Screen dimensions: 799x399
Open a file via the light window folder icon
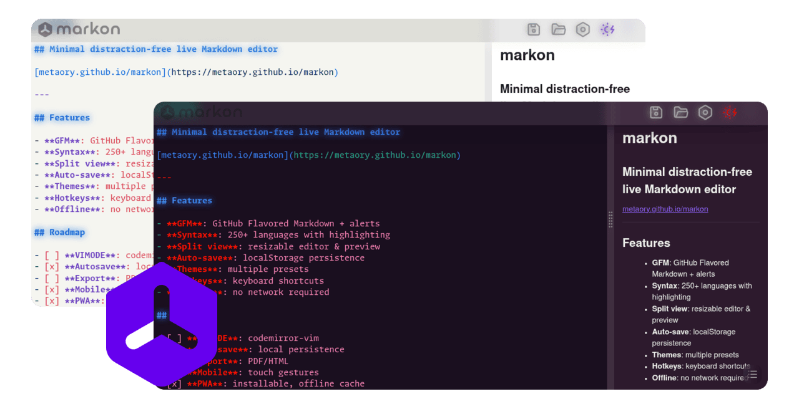558,29
